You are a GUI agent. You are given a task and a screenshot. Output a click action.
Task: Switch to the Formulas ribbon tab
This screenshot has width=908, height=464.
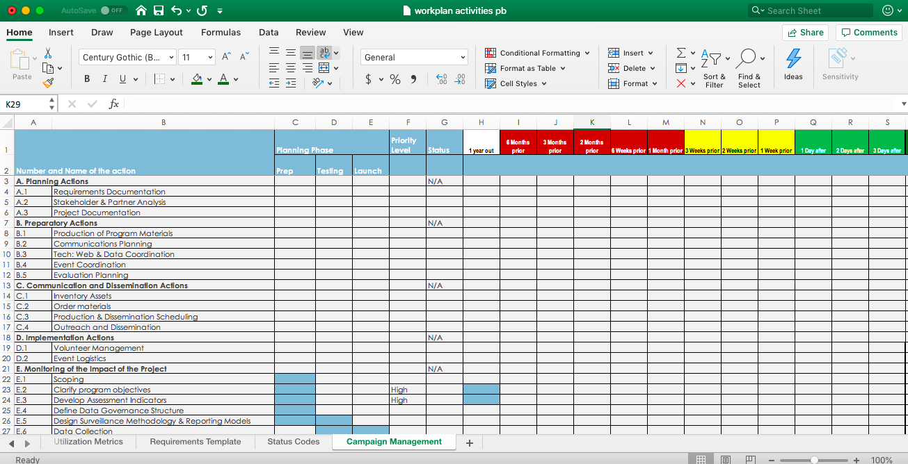(221, 32)
